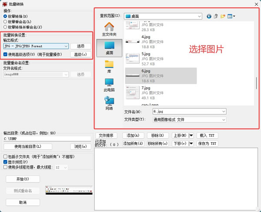The width and height of the screenshot is (261, 212).
Task: Click the Start (开始) button
Action: (x=23, y=179)
